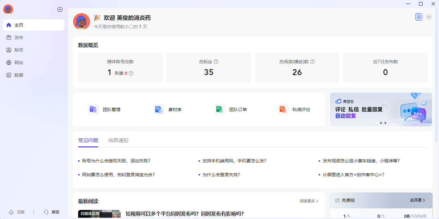The height and width of the screenshot is (219, 439).
Task: Open the FAQ 为什么会登录失效？
Action: pyautogui.click(x=221, y=175)
